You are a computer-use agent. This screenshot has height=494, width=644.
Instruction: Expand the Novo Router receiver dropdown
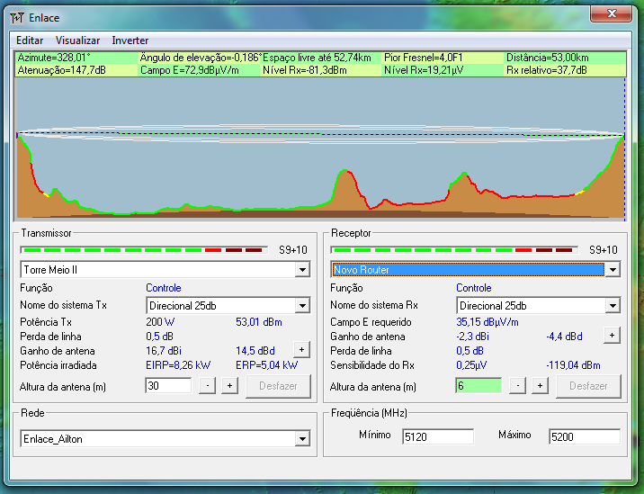pyautogui.click(x=613, y=270)
